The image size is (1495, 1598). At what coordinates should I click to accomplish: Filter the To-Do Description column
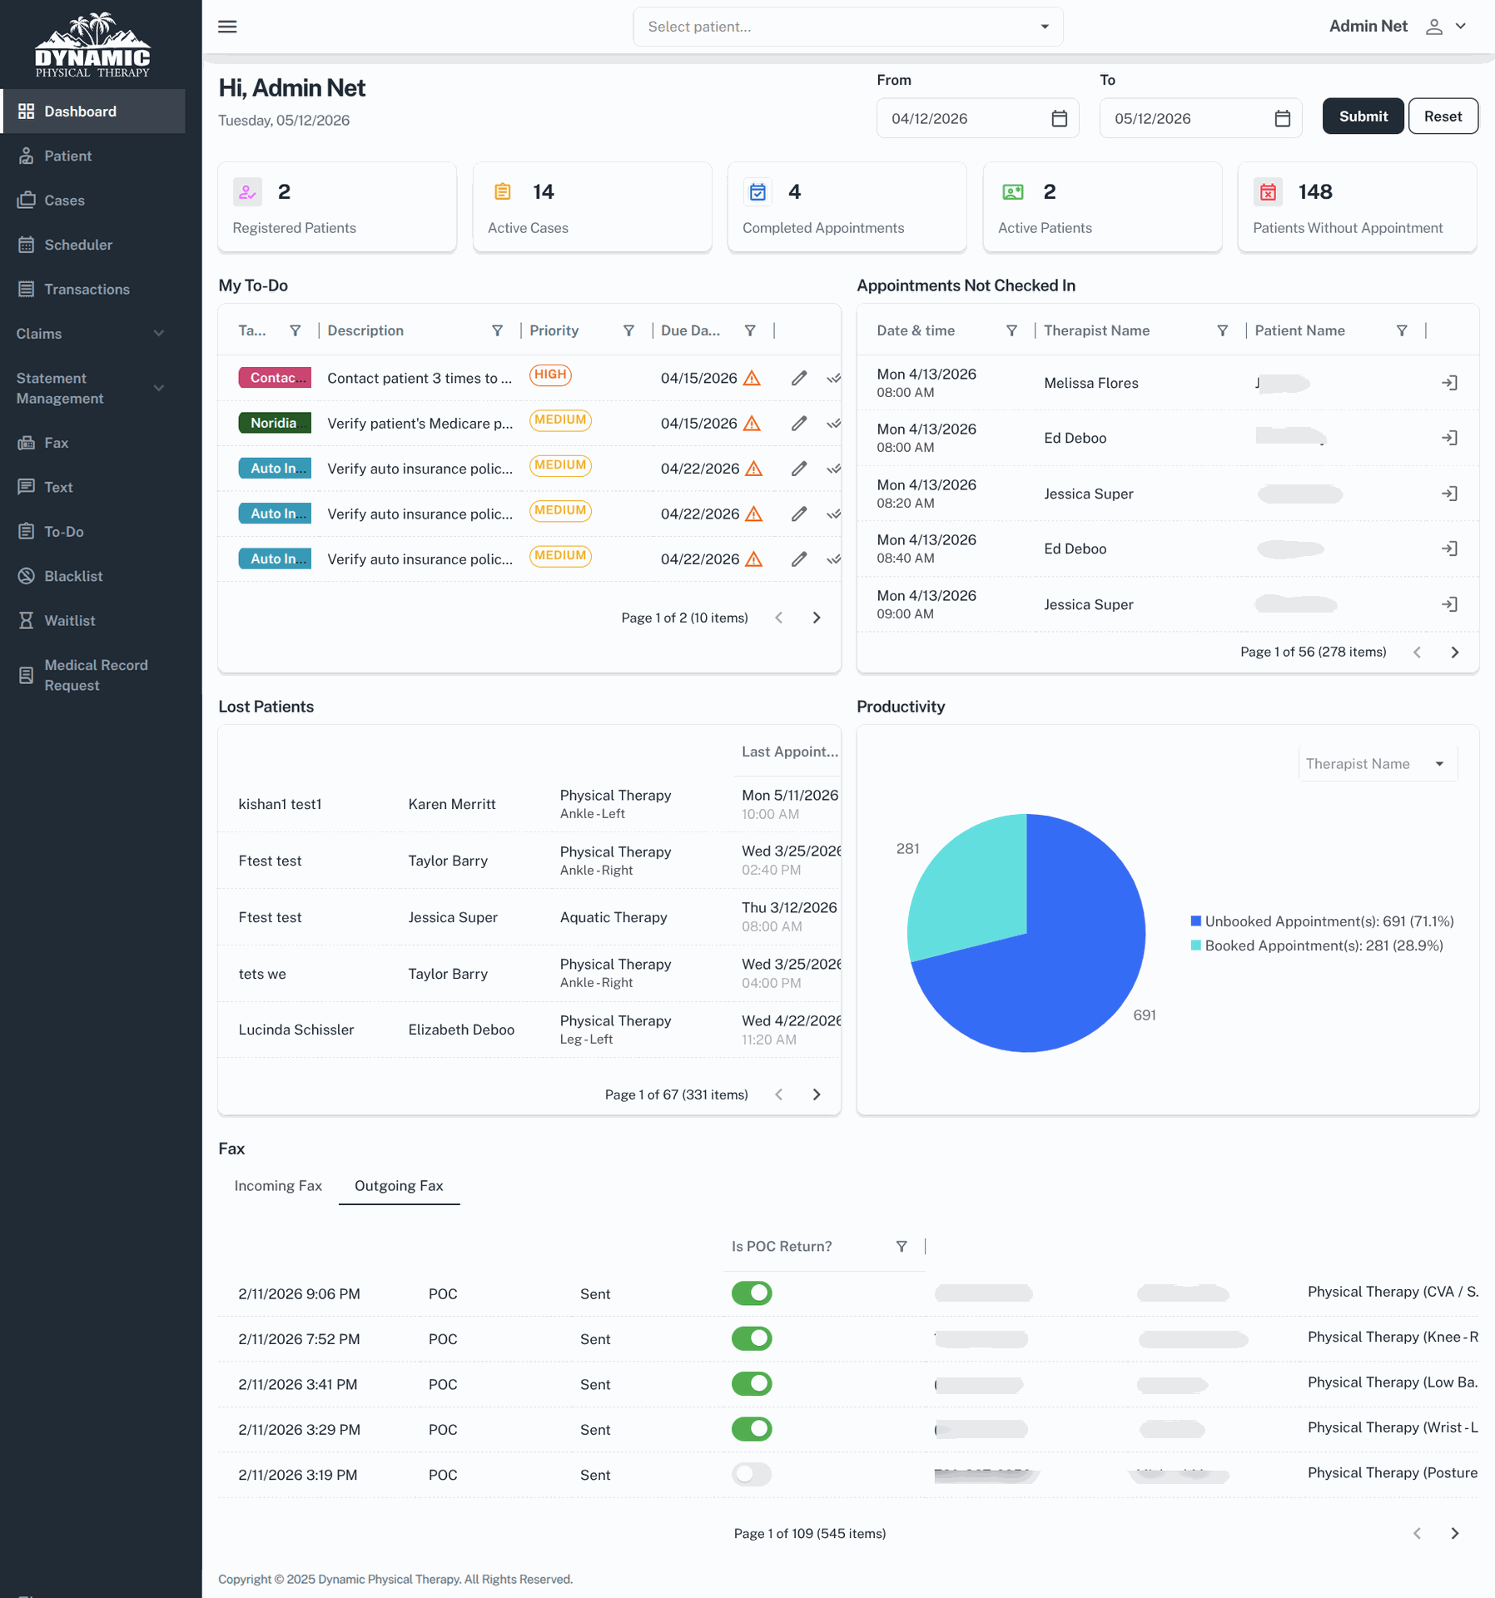[x=497, y=330]
